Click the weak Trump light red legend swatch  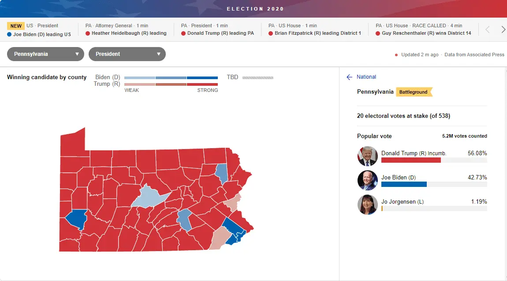140,84
